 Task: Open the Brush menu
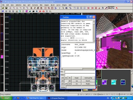click(x=53, y=5)
